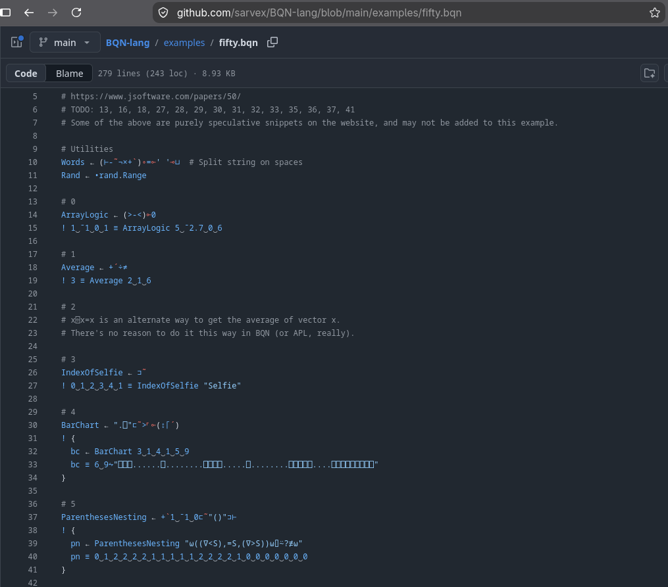Click the 'There's no reason to do it' comment

click(x=208, y=333)
